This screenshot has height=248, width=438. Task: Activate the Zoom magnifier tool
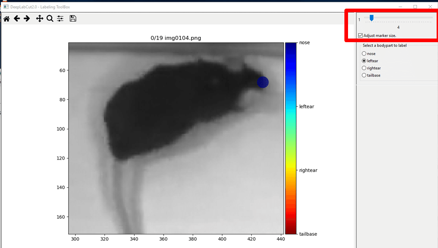tap(50, 19)
